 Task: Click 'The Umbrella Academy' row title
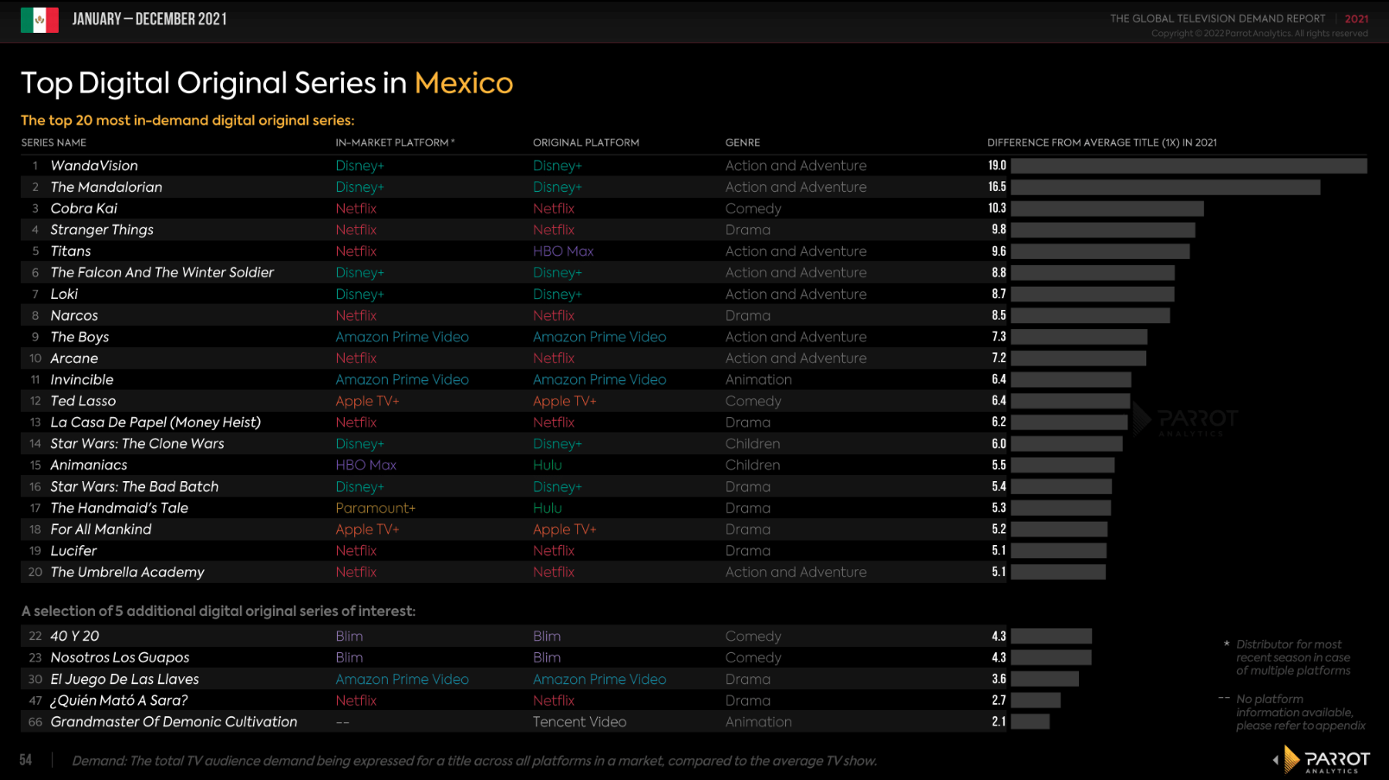point(128,573)
